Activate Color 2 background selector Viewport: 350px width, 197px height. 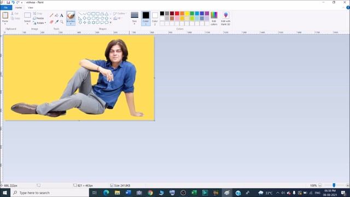(155, 18)
